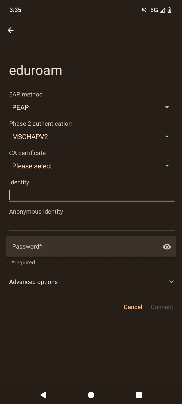Click the Advanced options label
The image size is (182, 404).
pos(33,282)
